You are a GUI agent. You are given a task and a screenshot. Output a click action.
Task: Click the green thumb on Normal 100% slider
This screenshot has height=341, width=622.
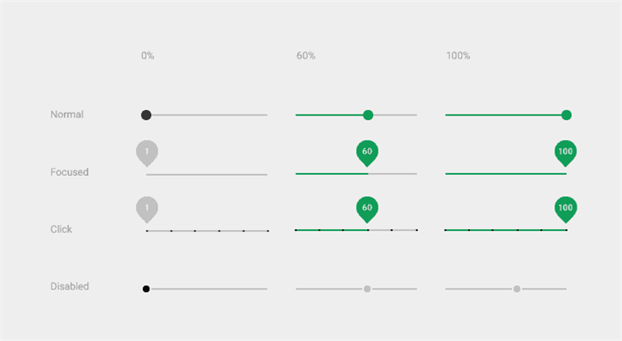point(567,115)
